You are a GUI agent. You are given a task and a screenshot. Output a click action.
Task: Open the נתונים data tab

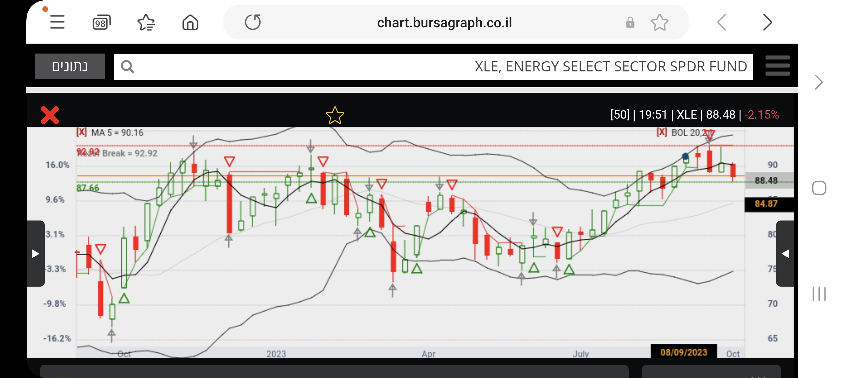click(x=70, y=66)
